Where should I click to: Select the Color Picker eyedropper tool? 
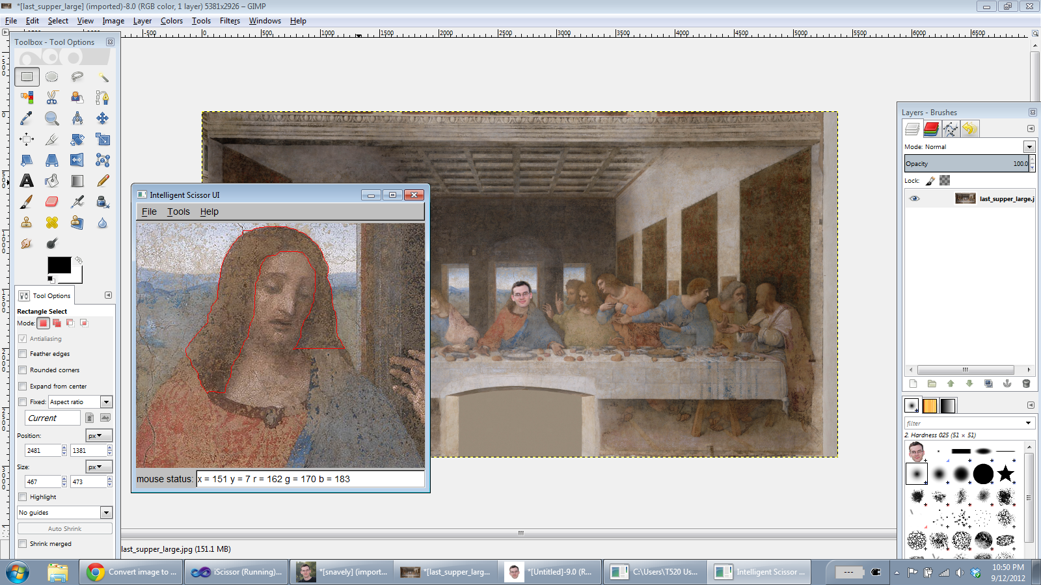27,118
